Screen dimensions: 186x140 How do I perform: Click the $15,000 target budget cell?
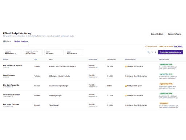[110, 105]
